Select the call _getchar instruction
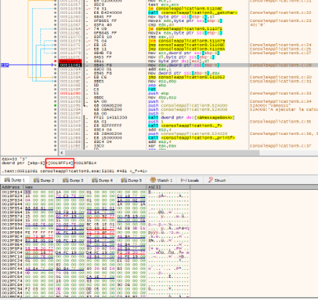This screenshot has height=300, width=318. (x=193, y=13)
